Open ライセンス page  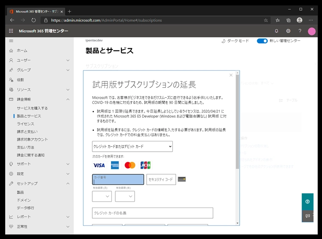tap(25, 124)
